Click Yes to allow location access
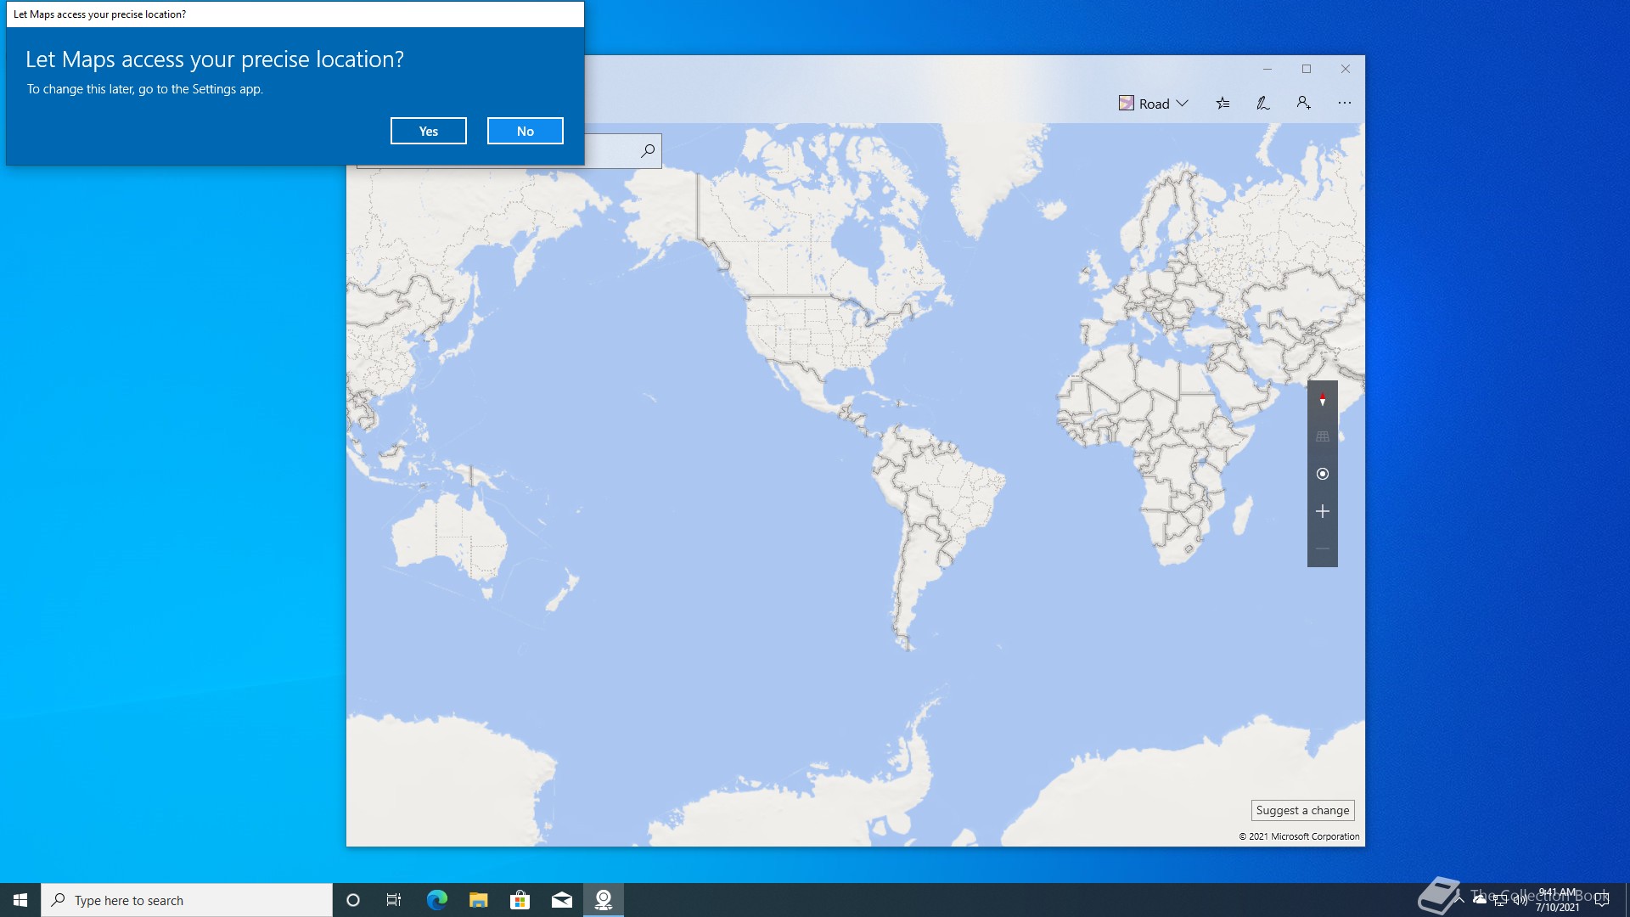 pyautogui.click(x=428, y=131)
